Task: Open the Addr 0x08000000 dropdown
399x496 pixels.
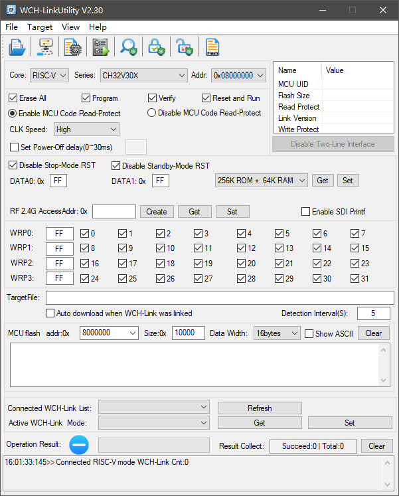Action: 238,75
